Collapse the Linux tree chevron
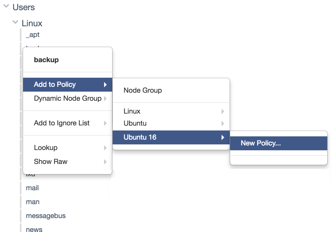Screen dimensions: 331x232 pos(16,22)
